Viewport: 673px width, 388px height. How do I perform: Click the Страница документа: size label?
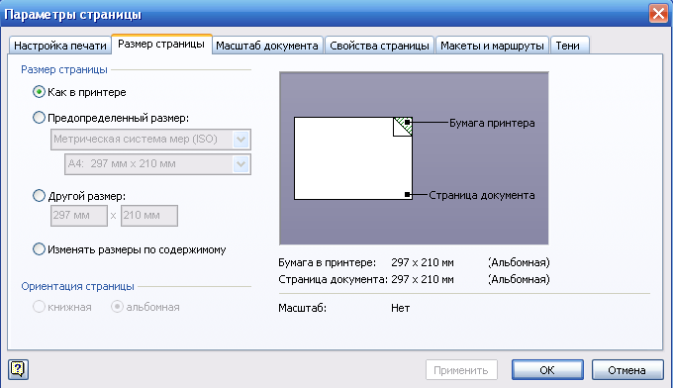(333, 279)
